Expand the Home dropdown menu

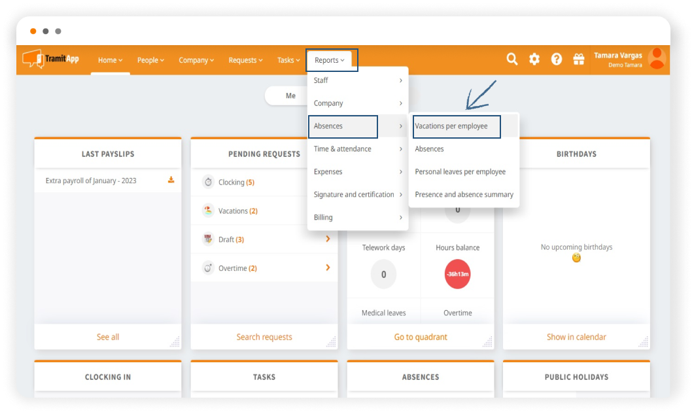pyautogui.click(x=110, y=60)
